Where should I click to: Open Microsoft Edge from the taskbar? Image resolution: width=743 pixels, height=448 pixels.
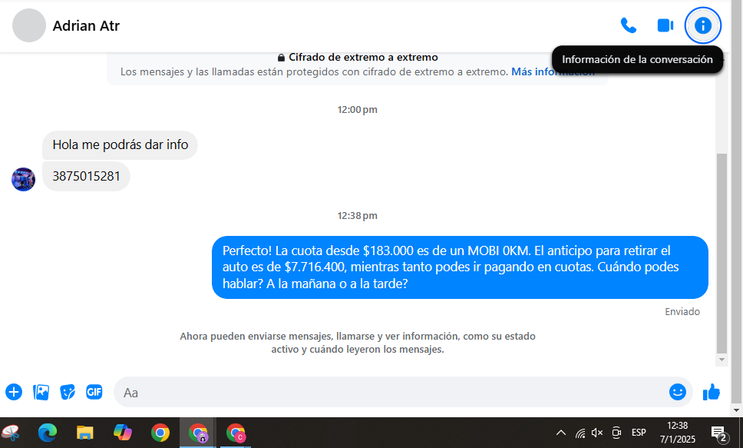click(x=48, y=433)
